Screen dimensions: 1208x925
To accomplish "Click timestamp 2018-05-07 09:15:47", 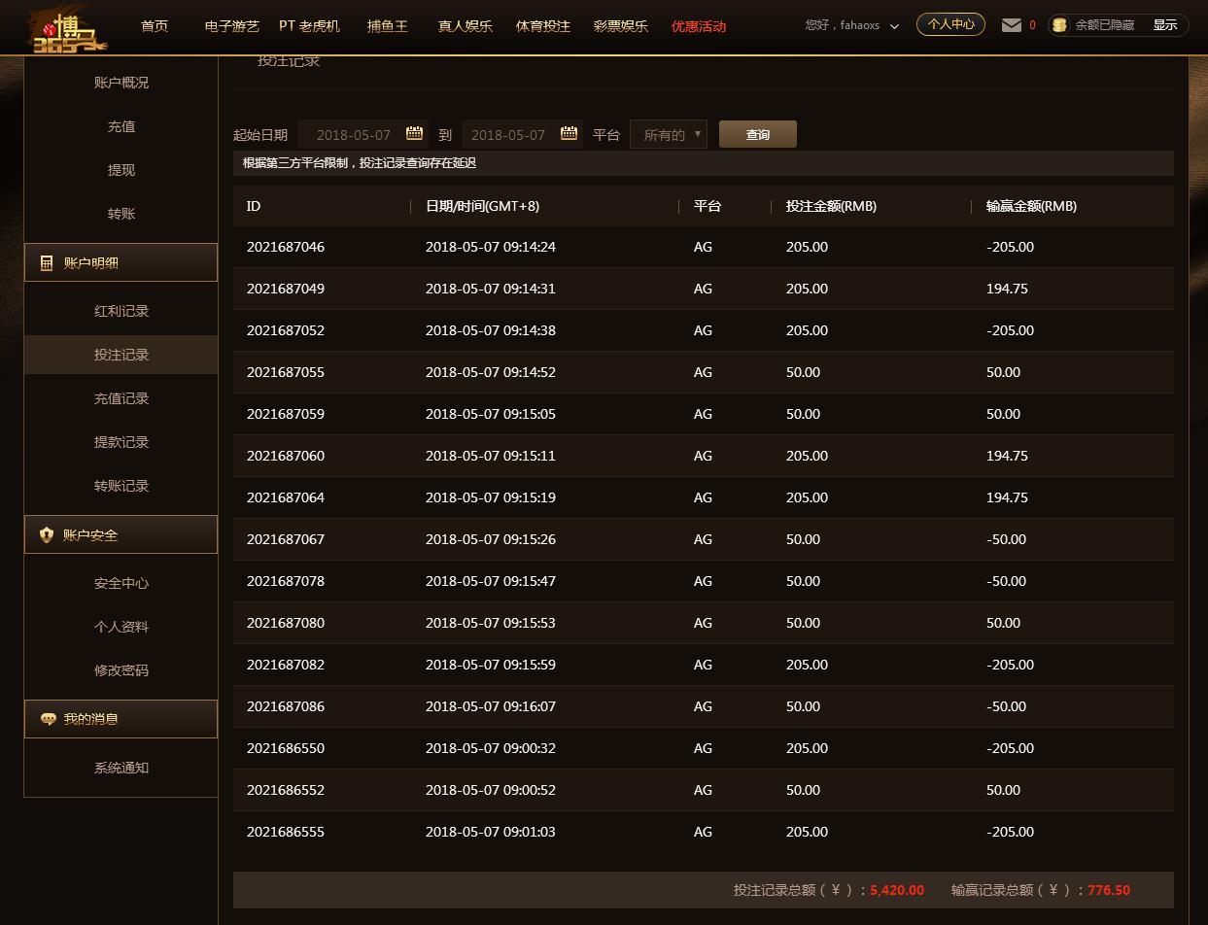I will (491, 581).
